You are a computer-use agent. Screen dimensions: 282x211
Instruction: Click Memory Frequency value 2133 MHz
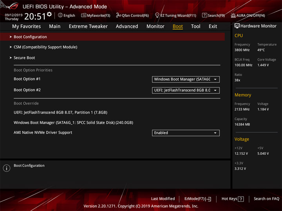tap(242, 109)
